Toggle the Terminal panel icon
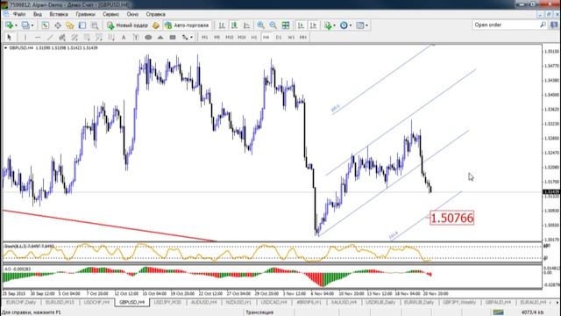The image size is (561, 316). click(x=82, y=25)
